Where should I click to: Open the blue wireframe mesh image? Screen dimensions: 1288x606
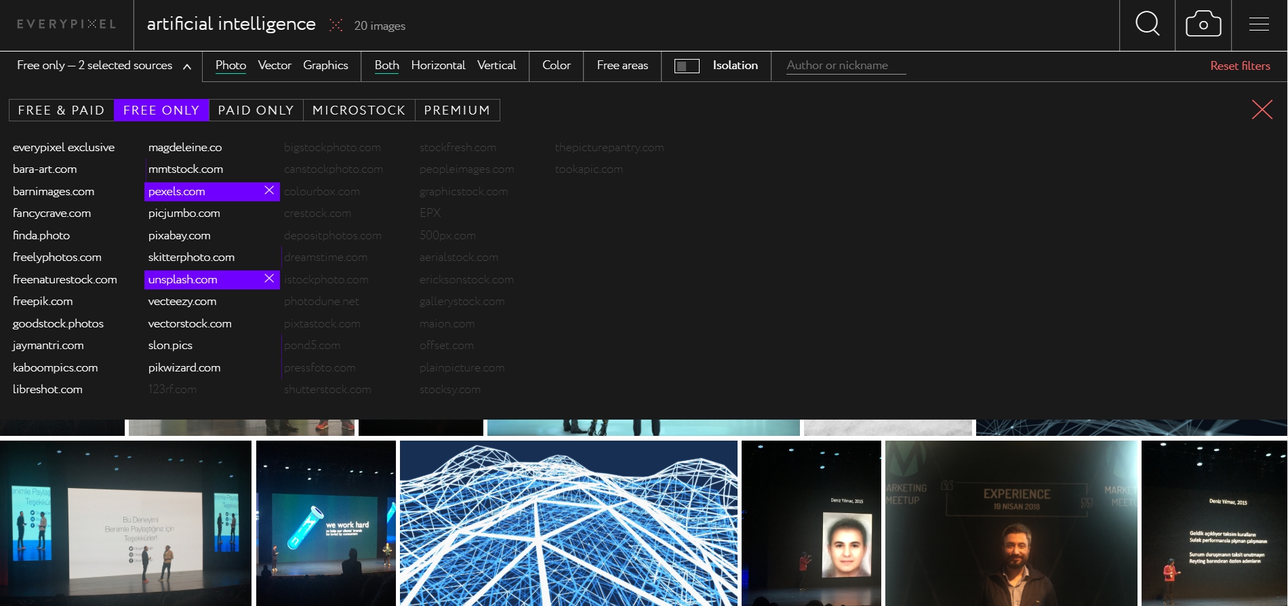pyautogui.click(x=569, y=523)
